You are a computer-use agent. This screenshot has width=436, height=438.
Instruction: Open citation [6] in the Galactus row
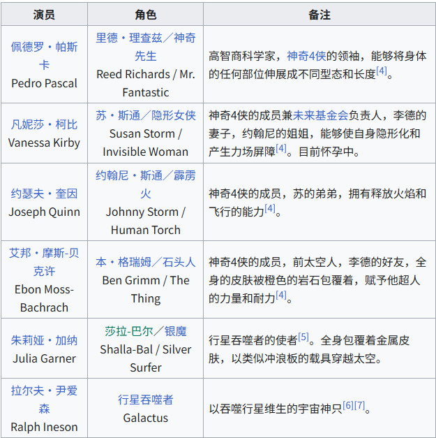(x=348, y=405)
